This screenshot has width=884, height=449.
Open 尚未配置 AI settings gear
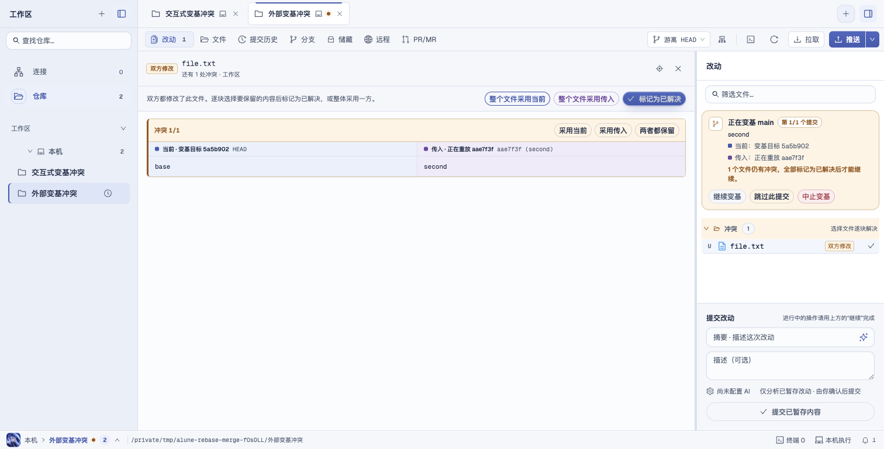(x=710, y=391)
